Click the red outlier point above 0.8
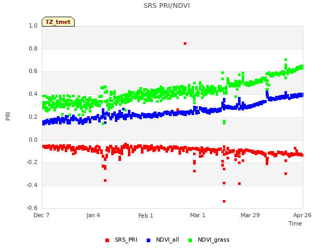 tap(185, 44)
